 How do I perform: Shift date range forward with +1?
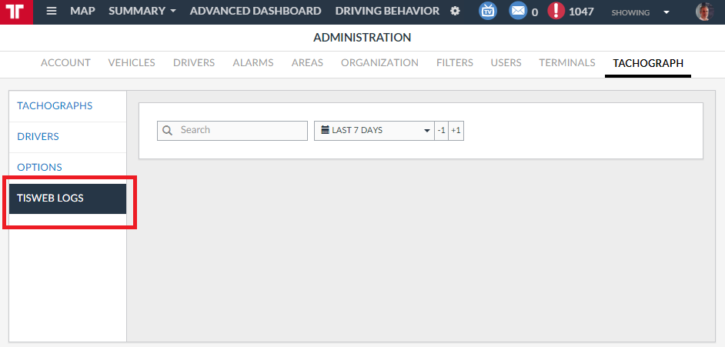pyautogui.click(x=456, y=131)
